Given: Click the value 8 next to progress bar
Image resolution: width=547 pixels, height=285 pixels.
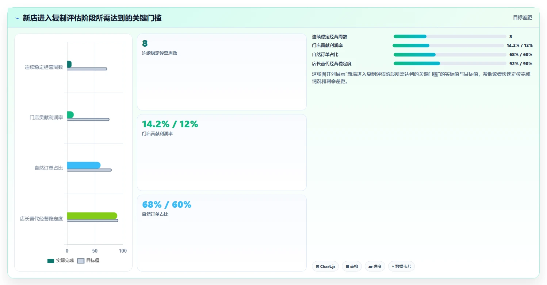Looking at the screenshot, I should coord(511,36).
